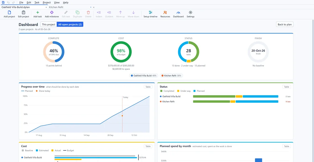Open the Project menu
314x162 pixels.
(x=47, y=3)
